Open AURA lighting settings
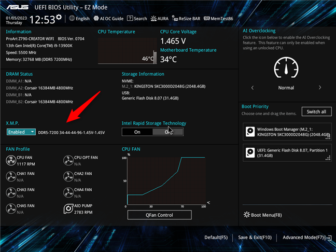Viewport: 336px width, 252px height. (159, 19)
